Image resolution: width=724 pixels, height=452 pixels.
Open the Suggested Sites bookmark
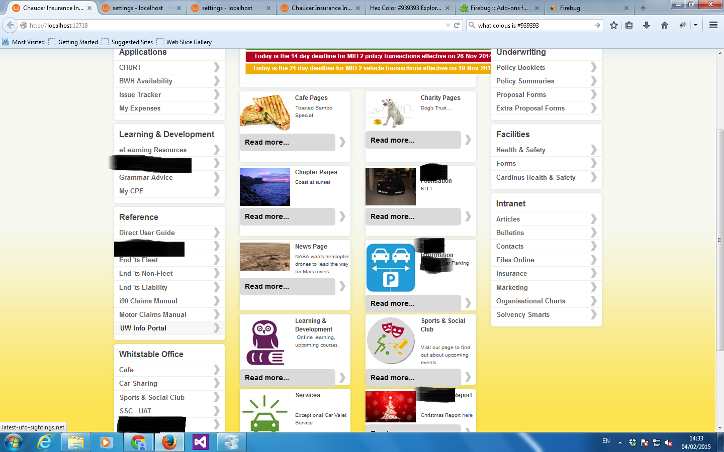[x=127, y=42]
